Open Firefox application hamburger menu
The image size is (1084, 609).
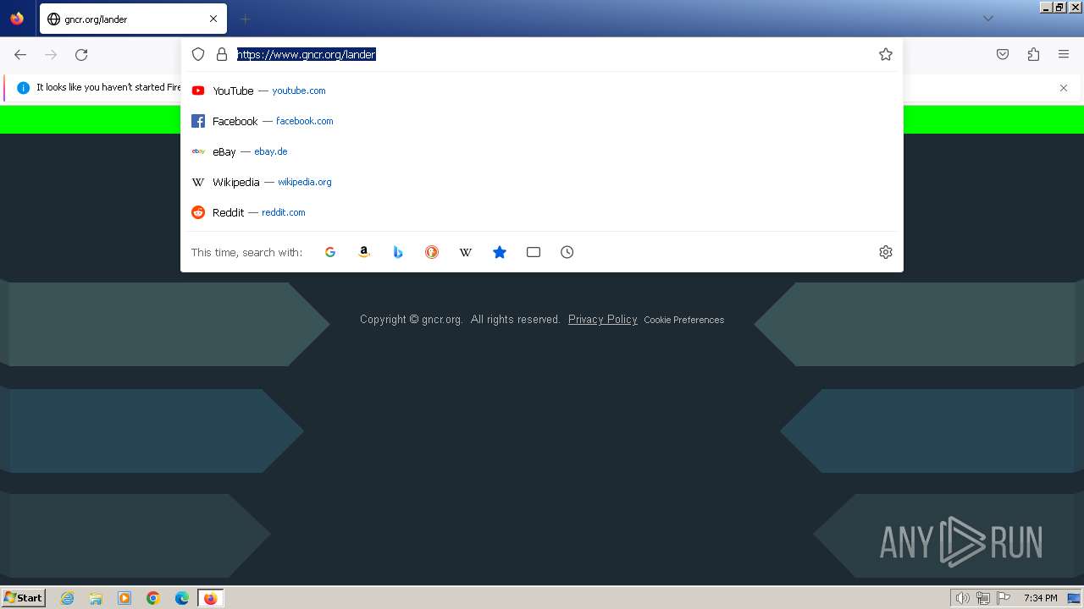(1064, 54)
